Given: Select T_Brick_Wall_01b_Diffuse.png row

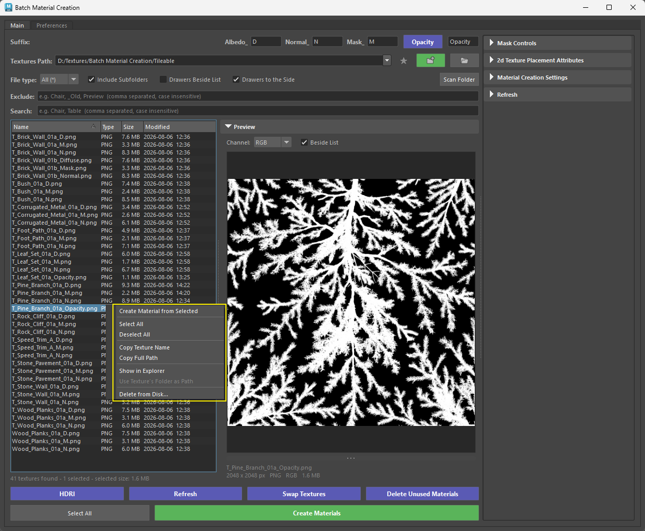Looking at the screenshot, I should coord(113,160).
